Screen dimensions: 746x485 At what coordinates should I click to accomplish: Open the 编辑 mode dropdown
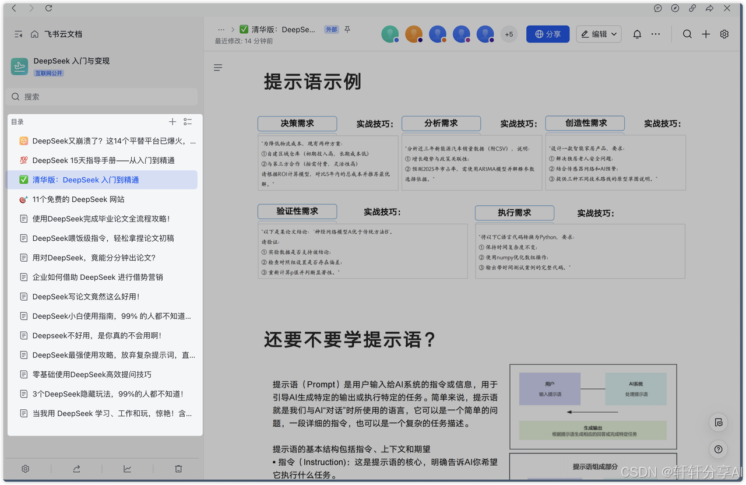599,34
